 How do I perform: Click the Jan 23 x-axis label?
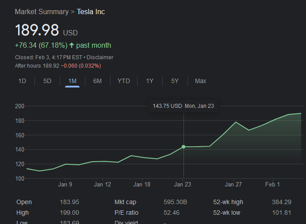point(183,184)
